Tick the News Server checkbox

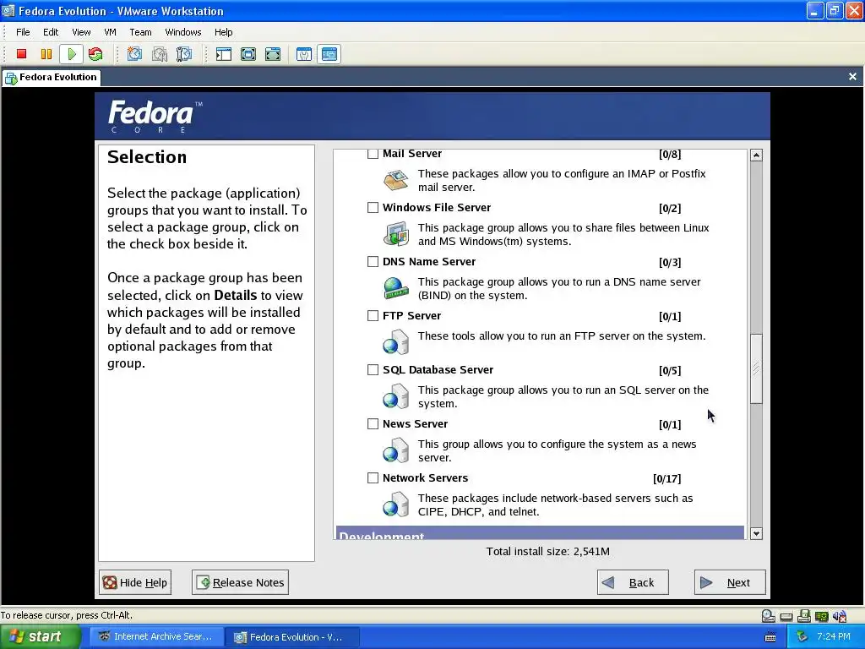click(373, 424)
